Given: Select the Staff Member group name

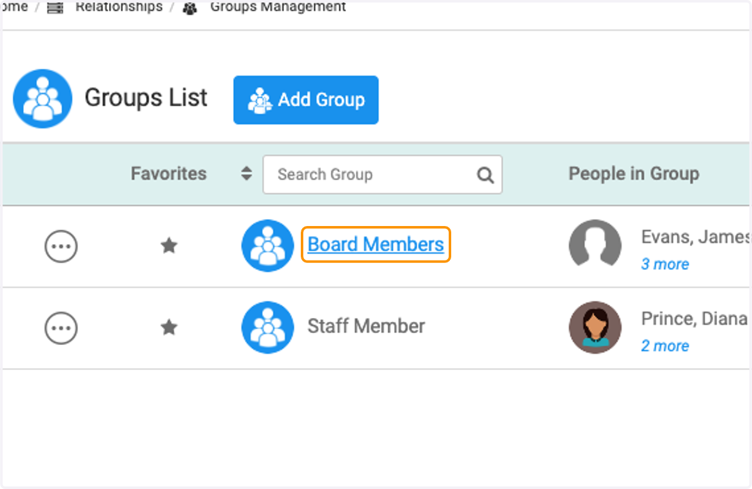Looking at the screenshot, I should tap(366, 326).
